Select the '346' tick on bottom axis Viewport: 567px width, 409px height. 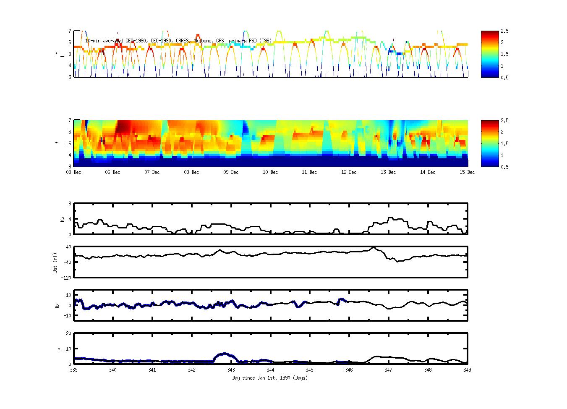(x=349, y=370)
